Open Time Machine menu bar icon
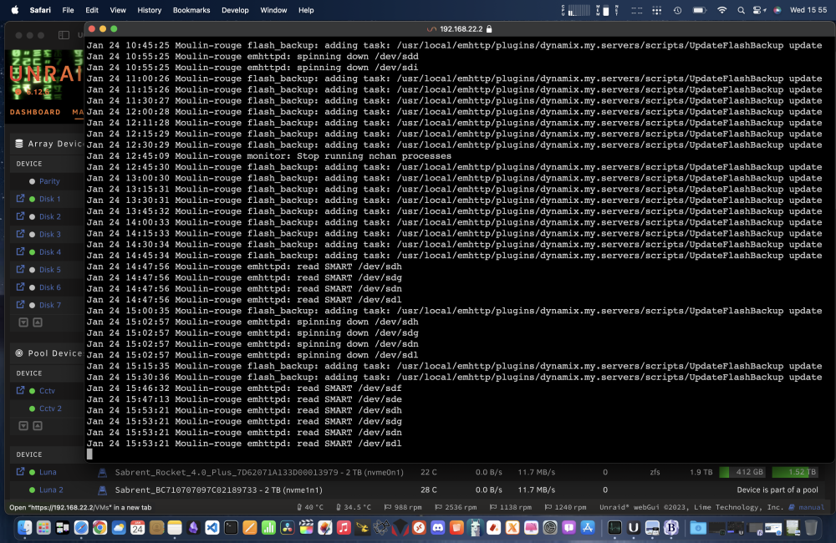The height and width of the screenshot is (543, 836). click(x=677, y=10)
